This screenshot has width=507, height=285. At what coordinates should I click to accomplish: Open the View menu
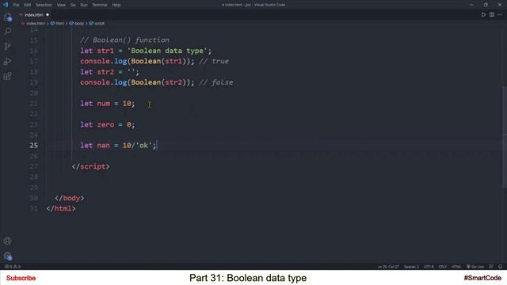click(x=61, y=5)
